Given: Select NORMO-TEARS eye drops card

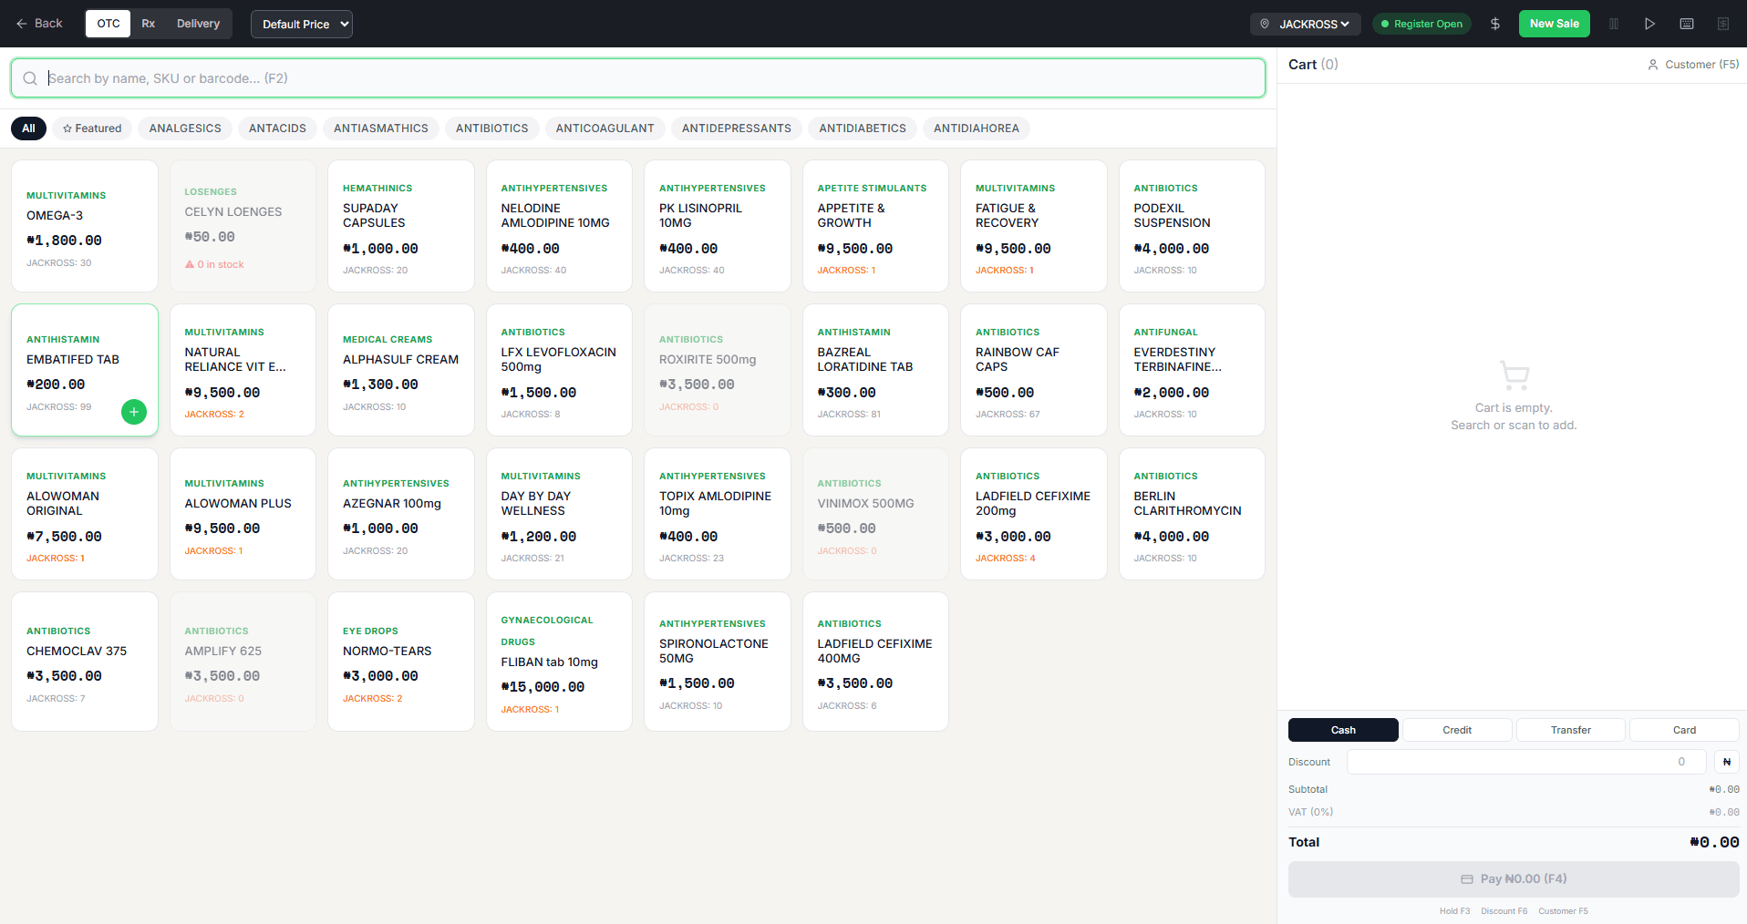Looking at the screenshot, I should coord(401,662).
